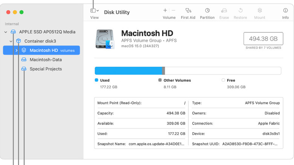Click the blue Used legend swatch

(x=96, y=80)
